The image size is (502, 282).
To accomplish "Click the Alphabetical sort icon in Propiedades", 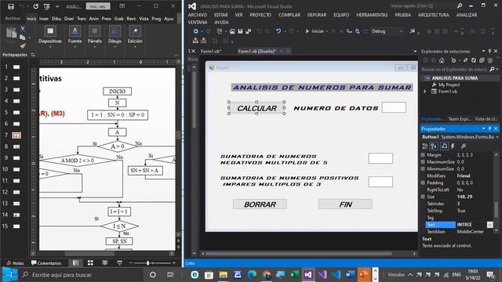I will [x=434, y=146].
